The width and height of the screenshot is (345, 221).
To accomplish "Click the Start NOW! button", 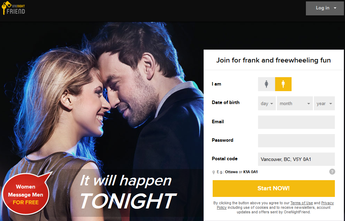I will [x=273, y=189].
